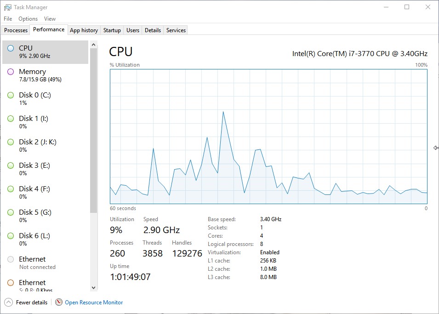
Task: Click the Task Manager title bar icon
Action: pyautogui.click(x=8, y=7)
